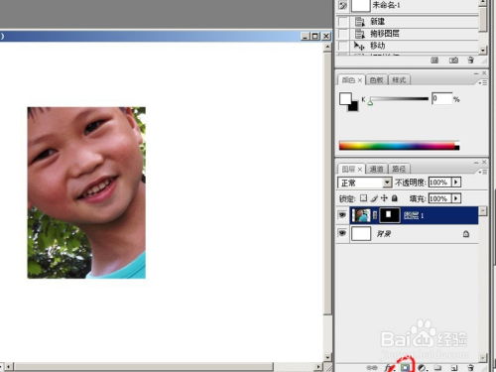Select the 图层 tab

pyautogui.click(x=348, y=170)
